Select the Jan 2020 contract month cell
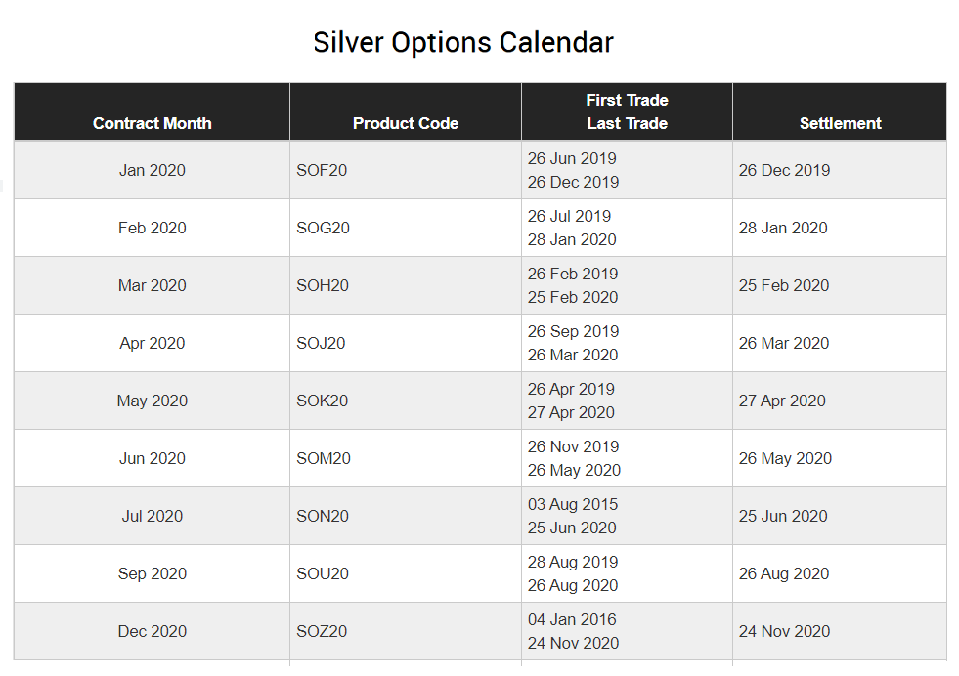The image size is (959, 676). [x=153, y=170]
